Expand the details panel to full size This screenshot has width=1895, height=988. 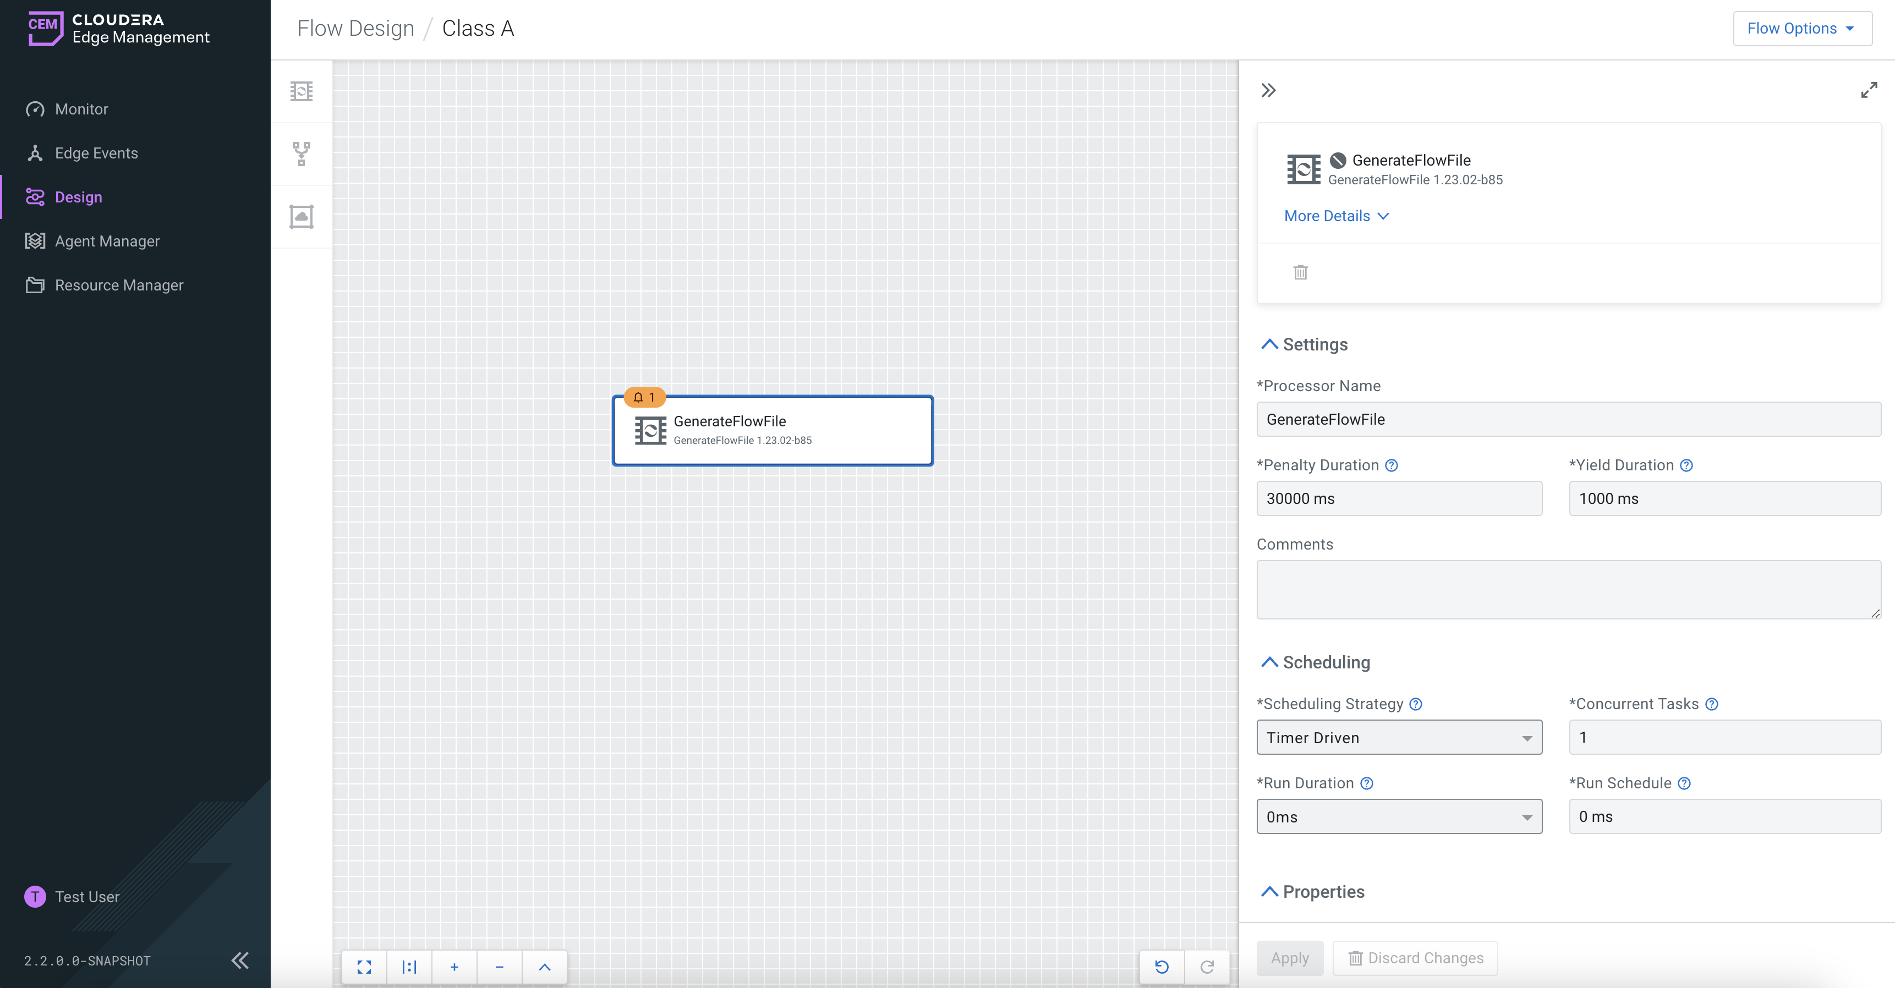1869,90
